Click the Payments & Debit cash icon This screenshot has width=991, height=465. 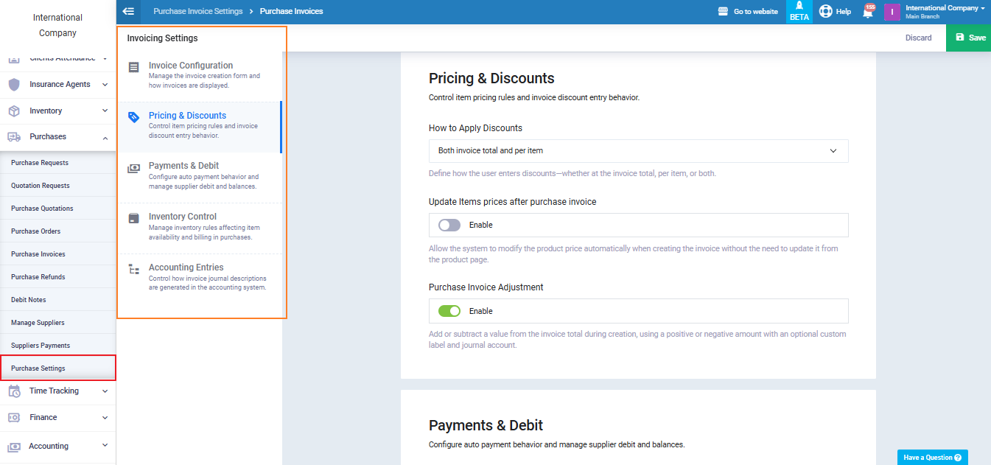point(133,168)
